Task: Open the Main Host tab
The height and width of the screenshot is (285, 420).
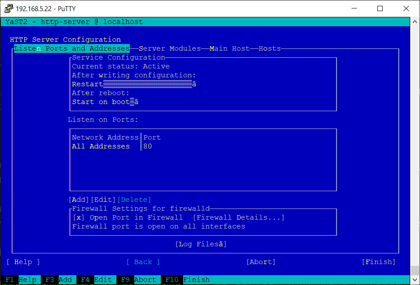Action: click(229, 48)
